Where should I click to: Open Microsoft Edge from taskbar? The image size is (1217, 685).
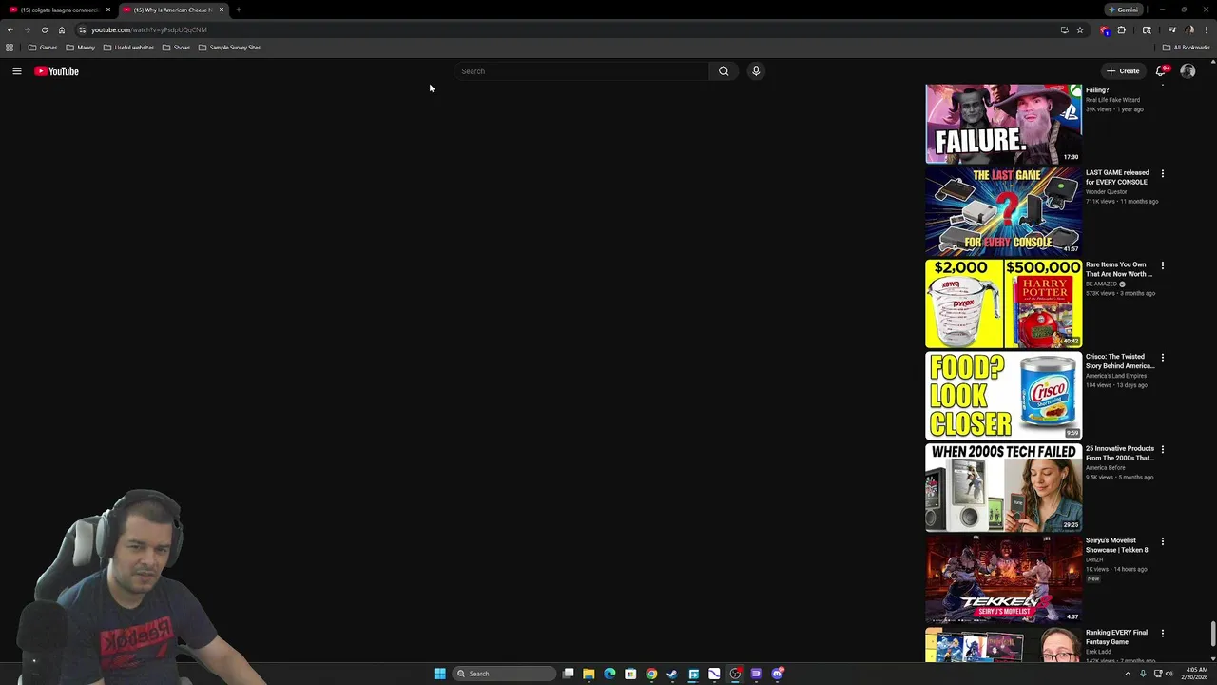pyautogui.click(x=609, y=674)
